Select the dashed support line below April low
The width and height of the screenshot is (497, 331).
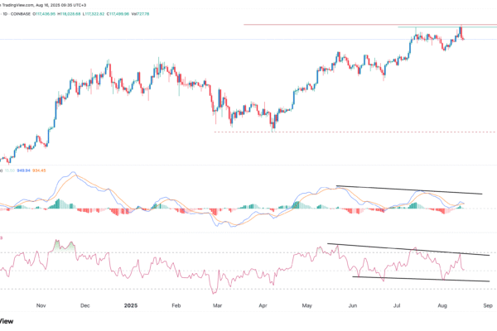[x=356, y=132]
